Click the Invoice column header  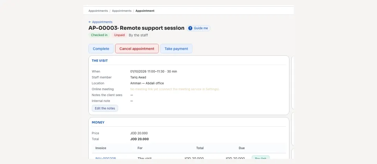(101, 148)
